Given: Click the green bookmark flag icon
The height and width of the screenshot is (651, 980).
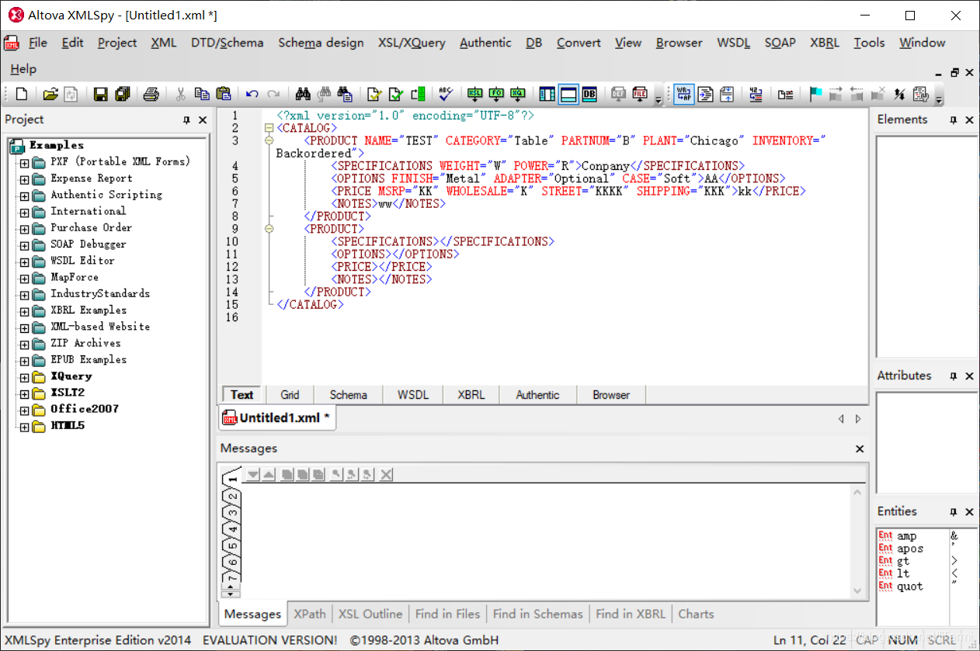Looking at the screenshot, I should coord(815,95).
